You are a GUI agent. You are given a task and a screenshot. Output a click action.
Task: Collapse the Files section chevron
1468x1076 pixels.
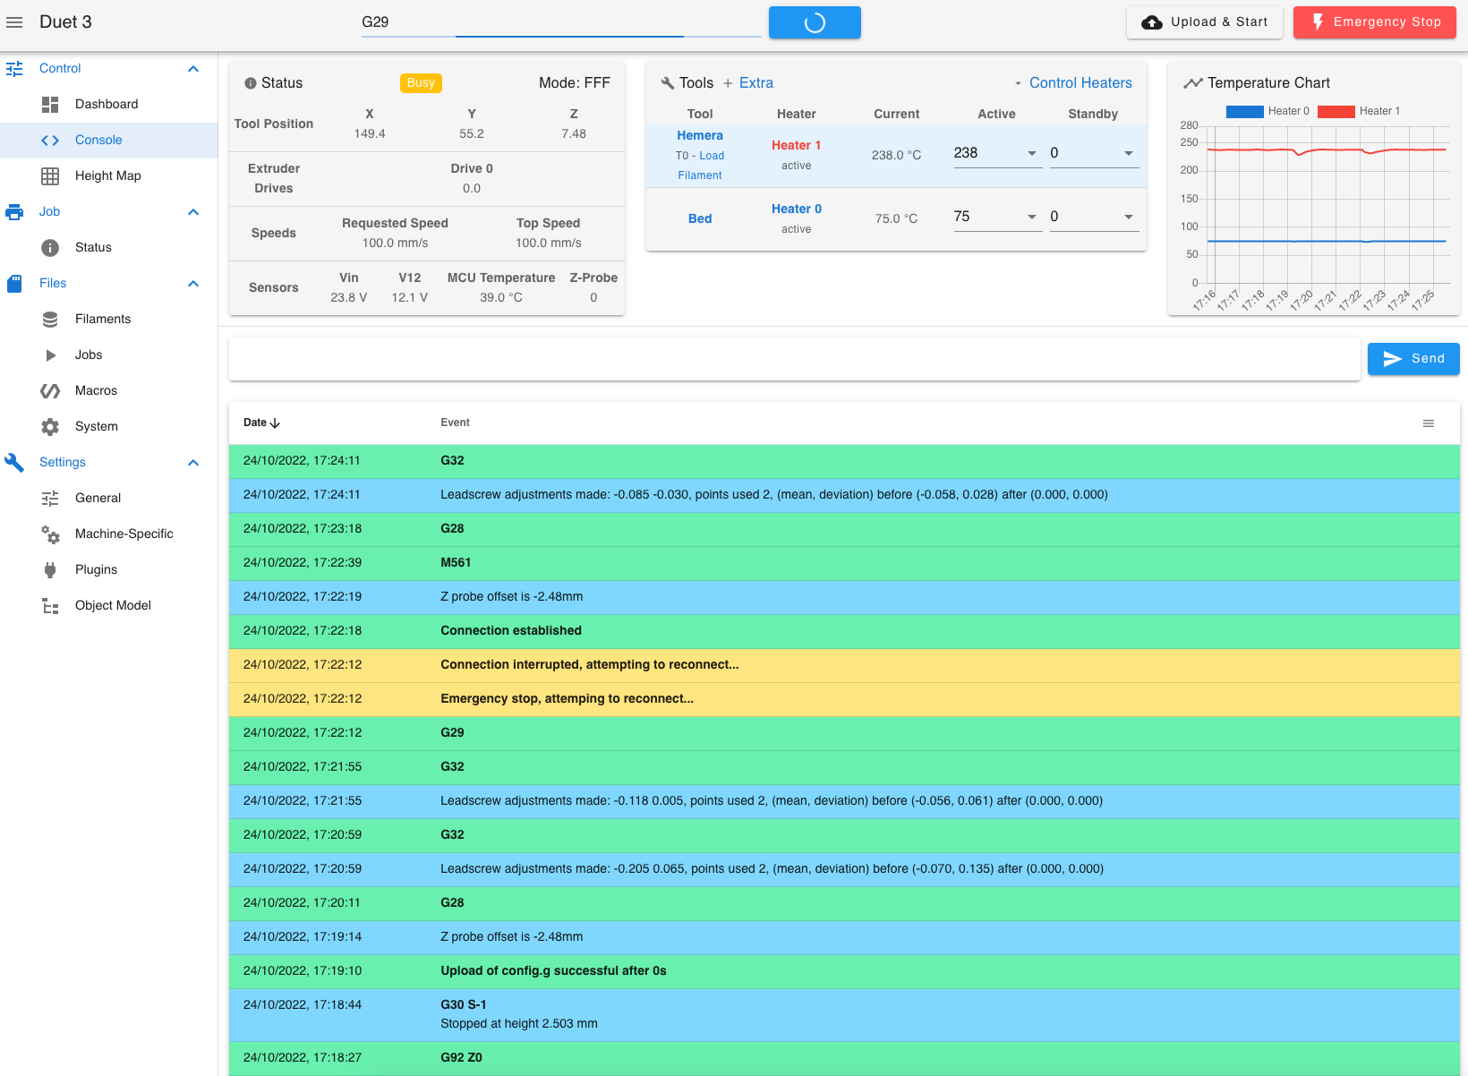(193, 283)
